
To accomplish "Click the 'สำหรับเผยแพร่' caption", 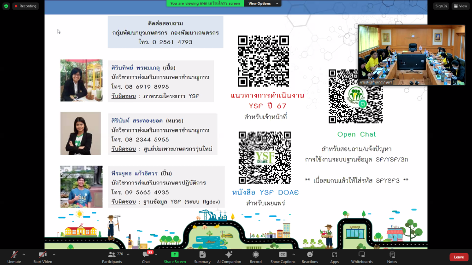I will pos(265,203).
